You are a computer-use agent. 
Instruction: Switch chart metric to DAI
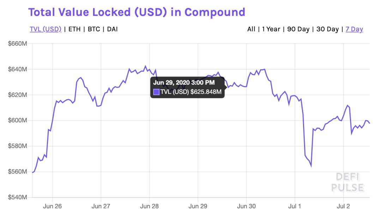[x=112, y=29]
